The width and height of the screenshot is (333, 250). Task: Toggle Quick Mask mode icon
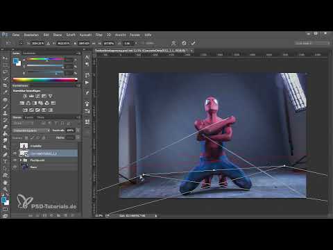click(5, 210)
